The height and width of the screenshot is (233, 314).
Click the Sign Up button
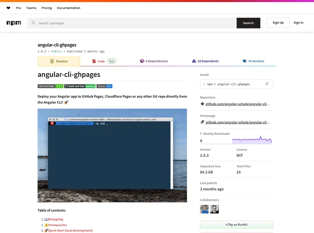(x=278, y=23)
